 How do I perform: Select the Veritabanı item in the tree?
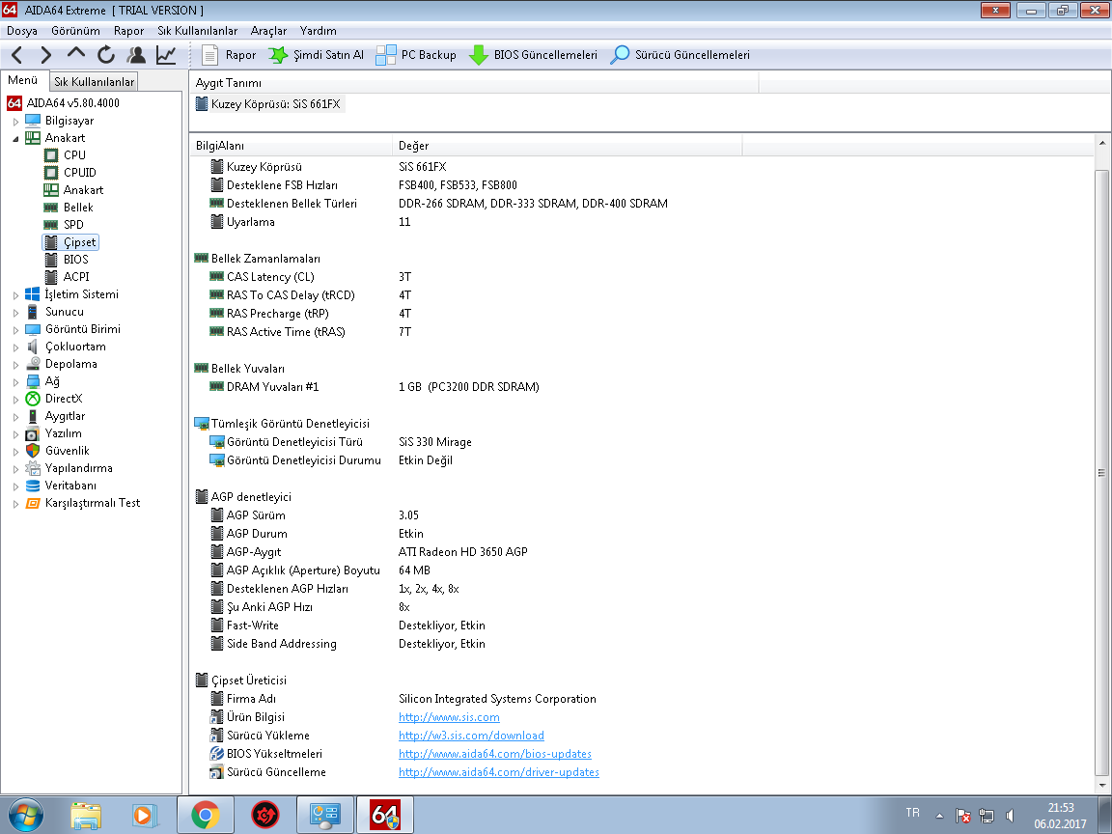[x=70, y=486]
